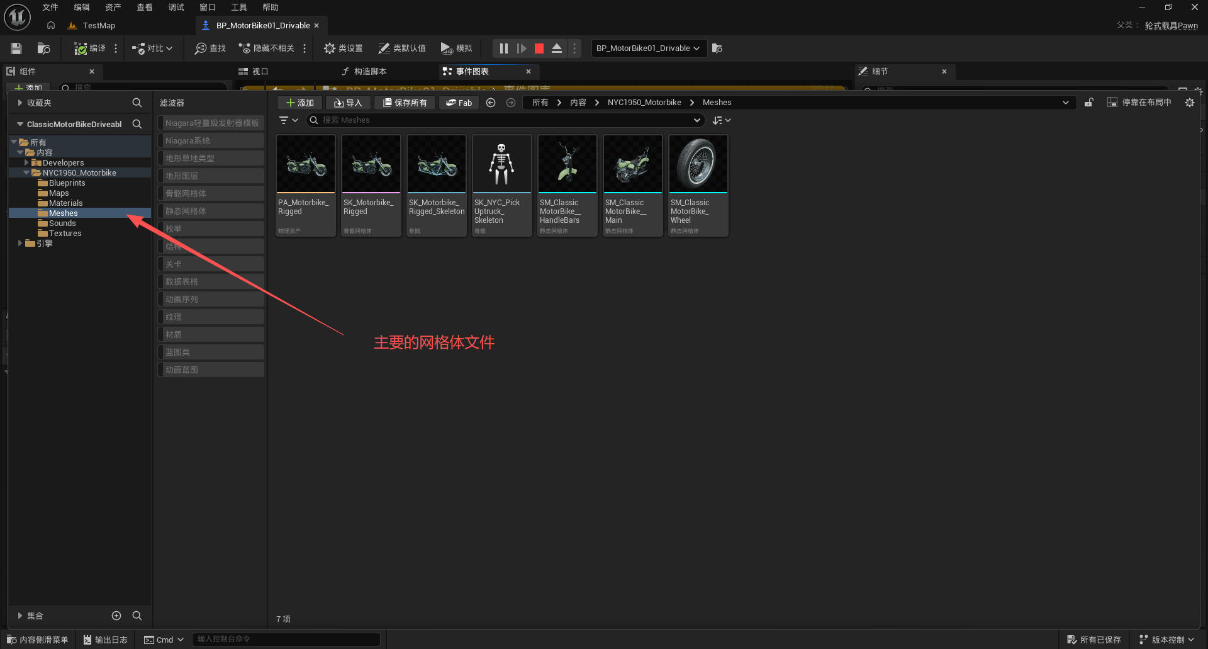Open the 文件 menu
The width and height of the screenshot is (1208, 649).
pos(50,8)
